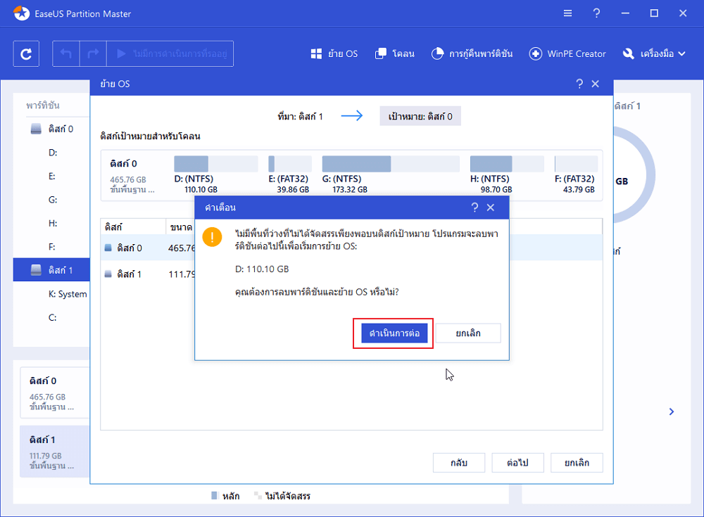Select the G: (NTFS) 173.32 GB partition block

[x=391, y=174]
